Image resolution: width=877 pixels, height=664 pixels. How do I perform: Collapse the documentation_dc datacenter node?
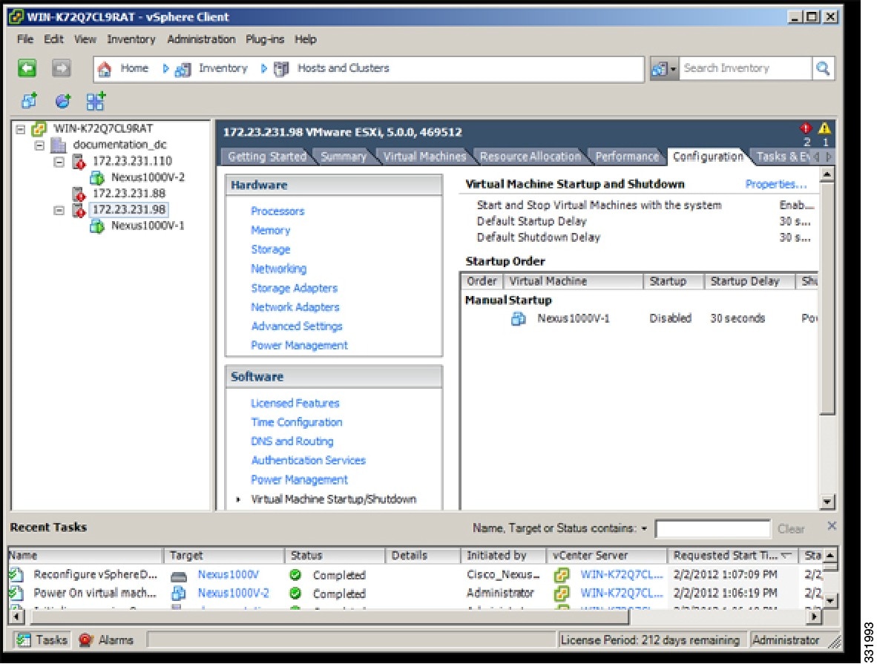coord(40,145)
